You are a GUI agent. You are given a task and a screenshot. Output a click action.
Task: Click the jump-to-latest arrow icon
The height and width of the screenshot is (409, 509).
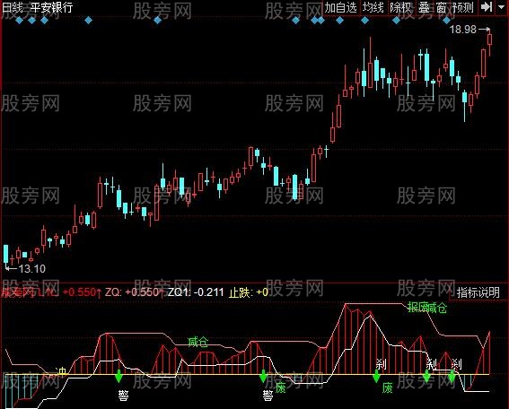487,7
